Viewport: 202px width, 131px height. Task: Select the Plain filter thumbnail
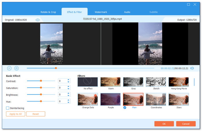point(133,99)
